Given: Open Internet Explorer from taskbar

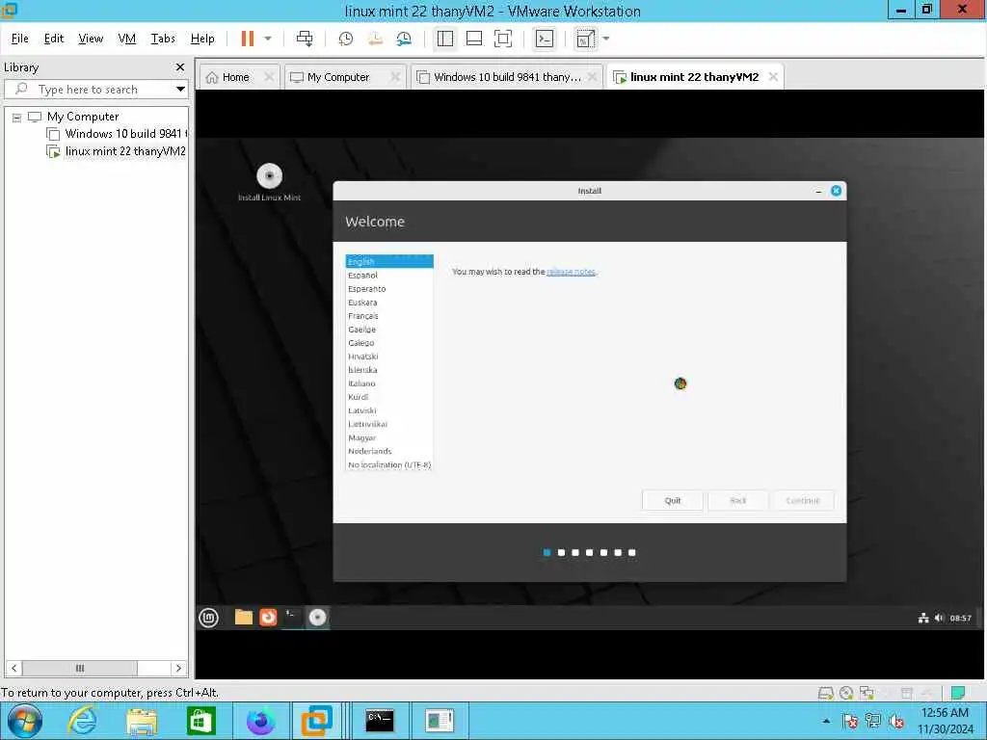Looking at the screenshot, I should [83, 721].
